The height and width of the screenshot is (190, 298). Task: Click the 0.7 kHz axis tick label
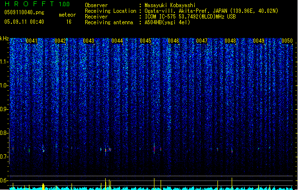[4, 157]
